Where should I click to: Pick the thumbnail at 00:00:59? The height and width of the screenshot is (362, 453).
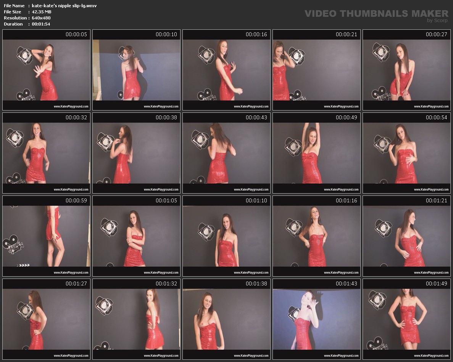[x=47, y=236]
